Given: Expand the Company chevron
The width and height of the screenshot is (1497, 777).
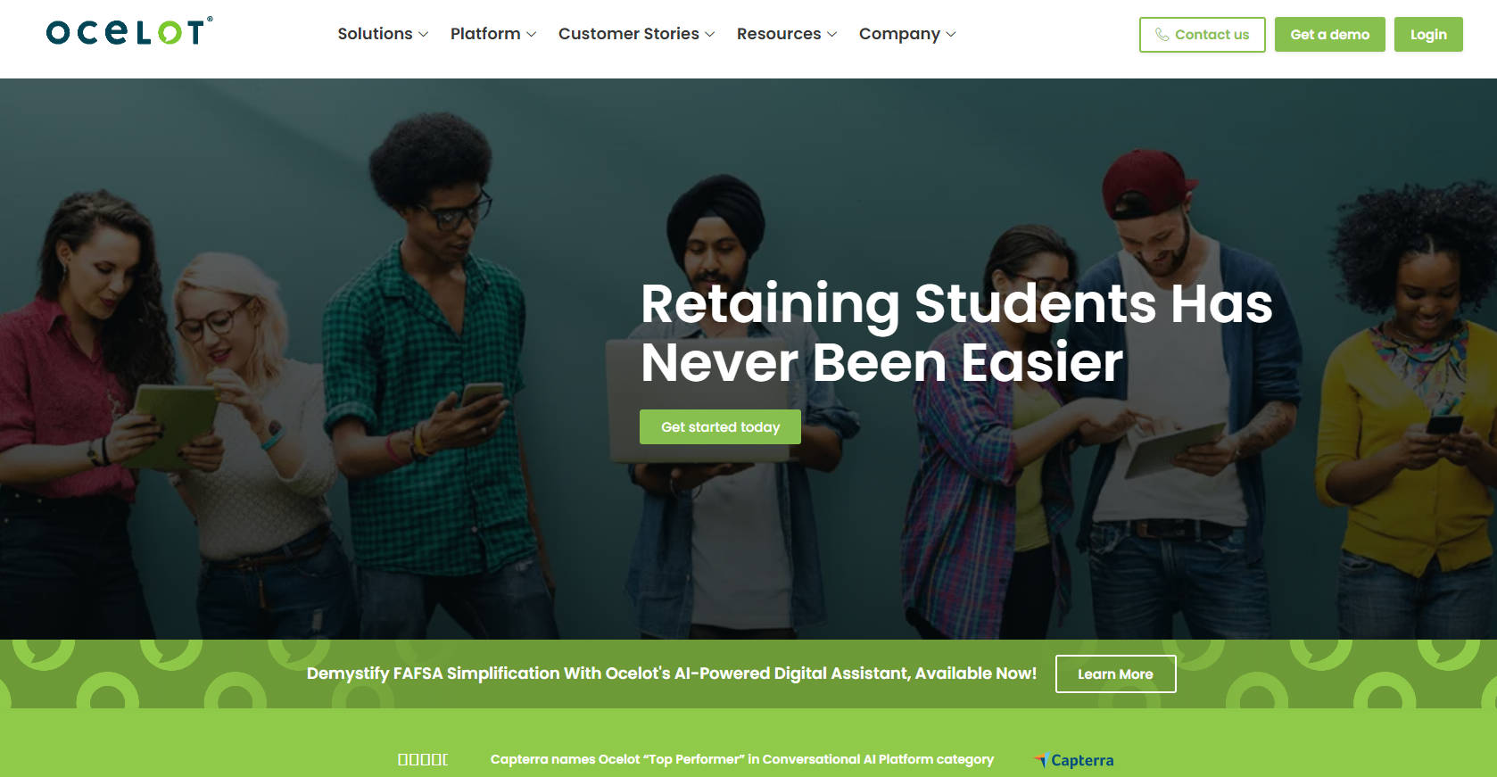Looking at the screenshot, I should tap(951, 35).
